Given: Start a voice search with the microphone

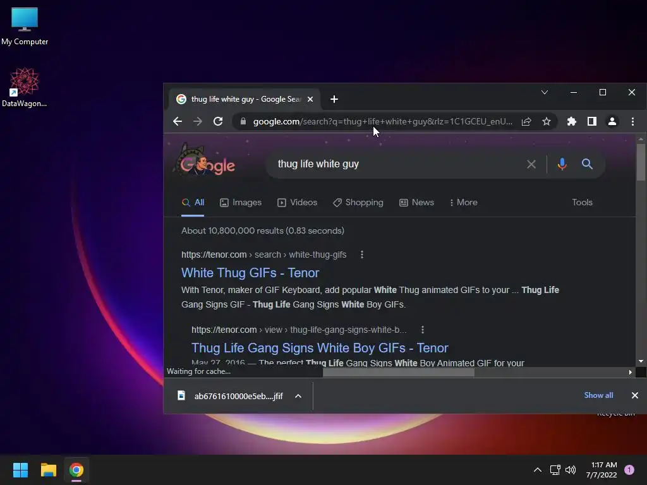Looking at the screenshot, I should click(562, 164).
